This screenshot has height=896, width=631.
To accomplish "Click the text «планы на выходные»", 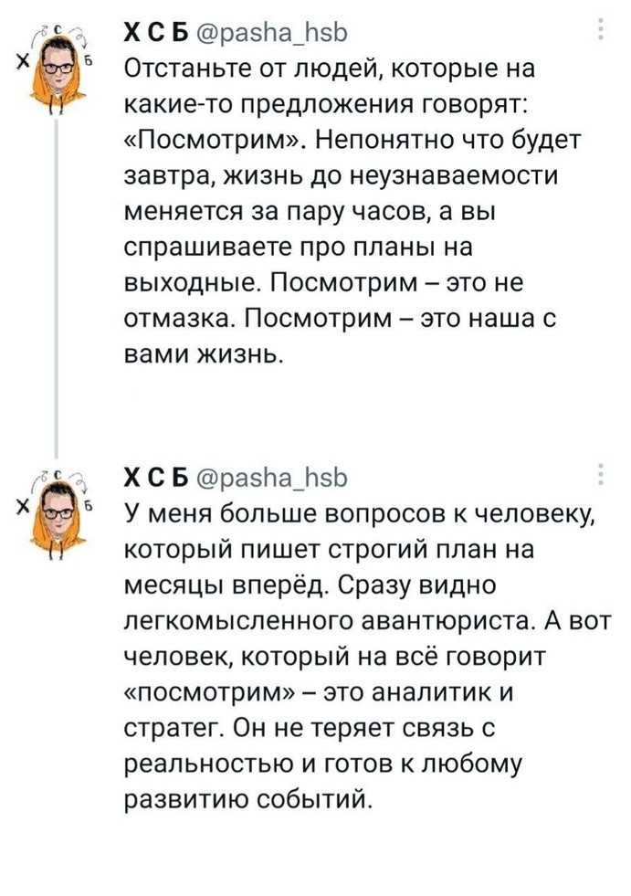I will click(x=299, y=266).
